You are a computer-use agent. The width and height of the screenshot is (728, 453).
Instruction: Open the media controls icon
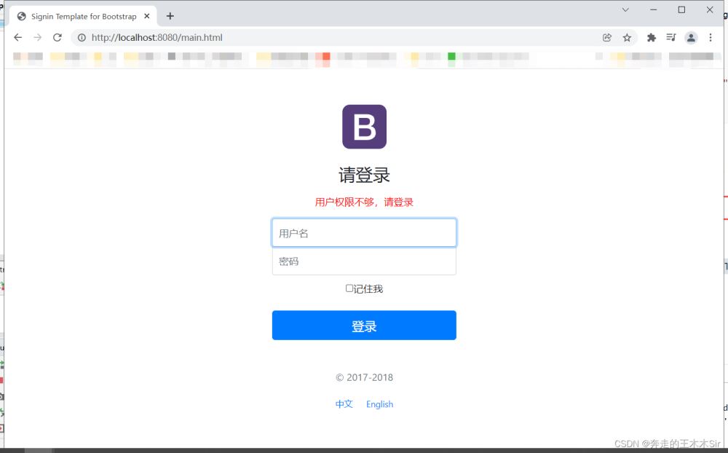pos(671,38)
